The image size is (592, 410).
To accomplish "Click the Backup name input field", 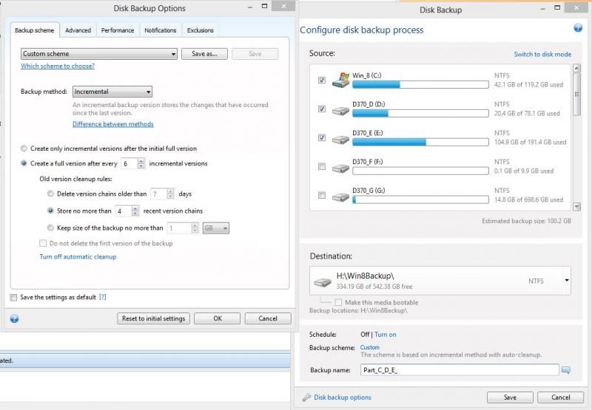I will pos(459,370).
